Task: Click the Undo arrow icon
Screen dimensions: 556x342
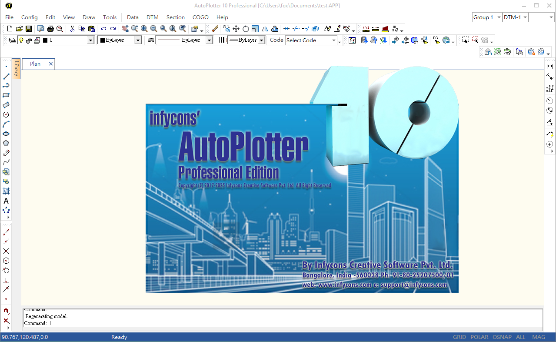Action: click(x=103, y=29)
